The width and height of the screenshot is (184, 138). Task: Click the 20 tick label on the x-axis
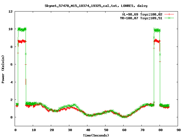pyautogui.click(x=51, y=130)
